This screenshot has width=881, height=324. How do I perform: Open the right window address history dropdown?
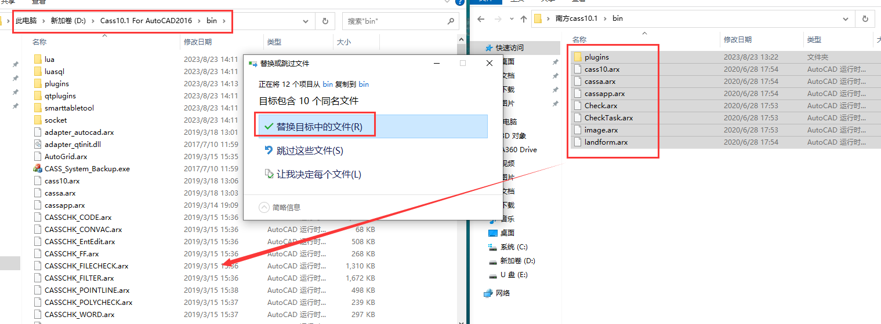(846, 19)
